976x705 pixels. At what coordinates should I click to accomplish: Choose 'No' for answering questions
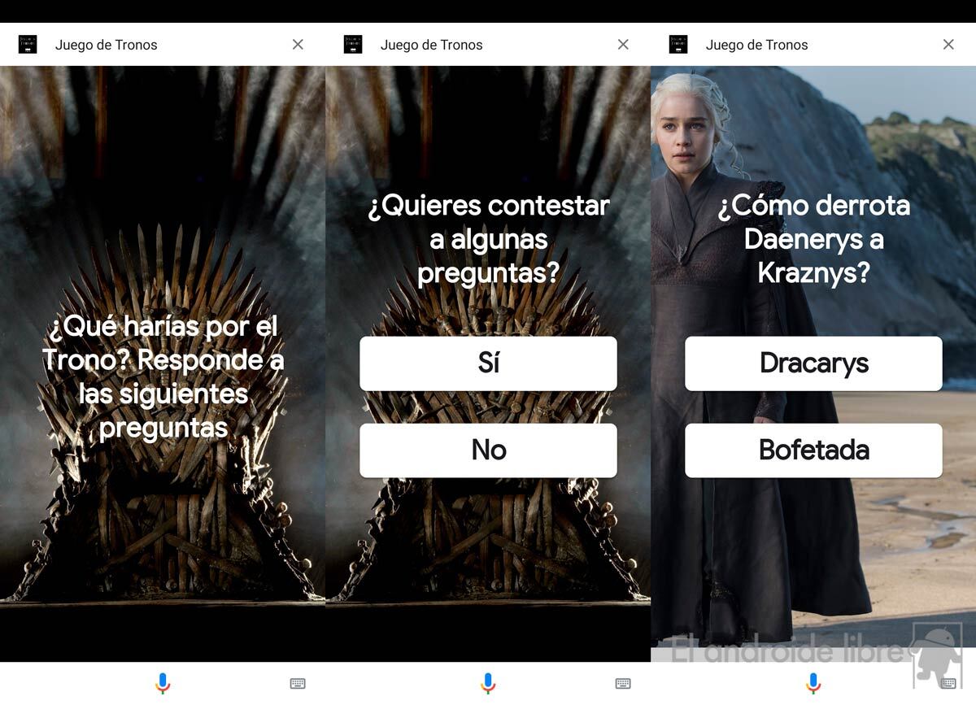pyautogui.click(x=488, y=450)
